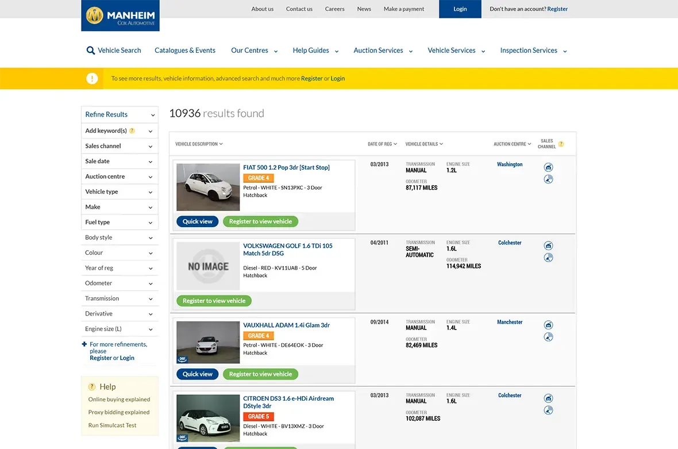Screen dimensions: 678x449
Task: Expand the Refine Results panel
Action: coord(120,114)
